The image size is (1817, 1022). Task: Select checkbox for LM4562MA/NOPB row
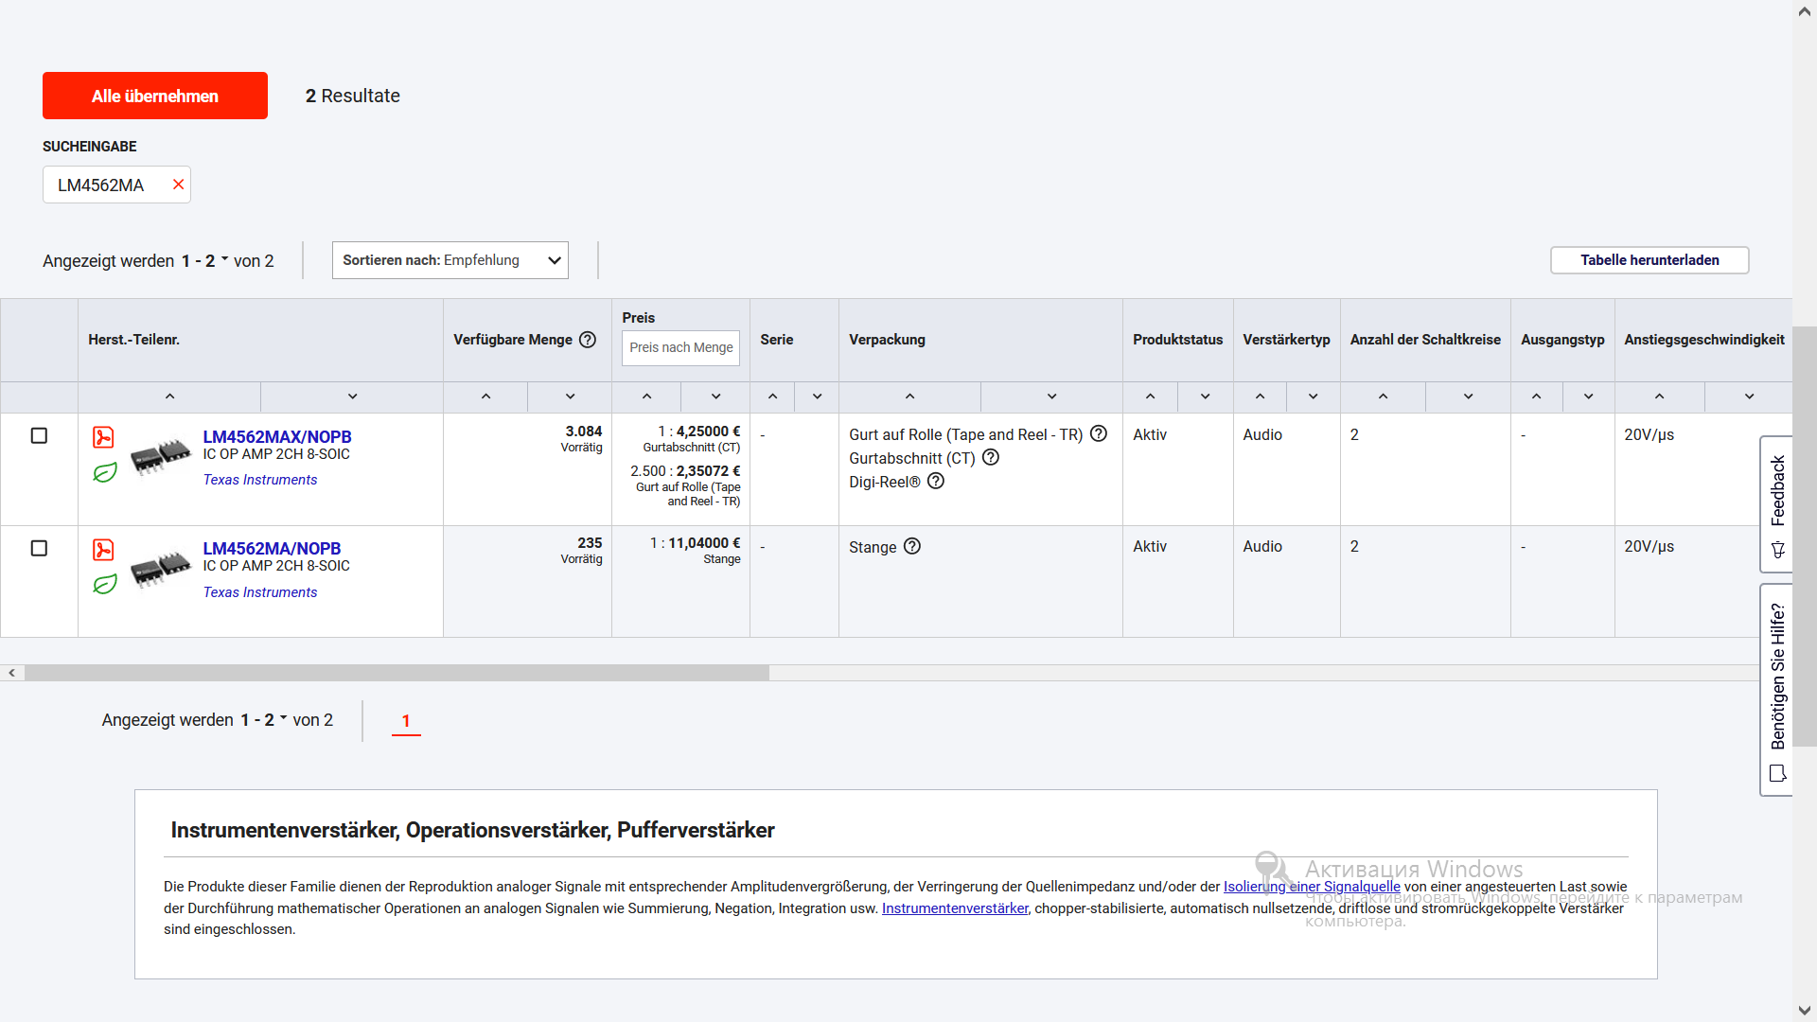pyautogui.click(x=39, y=548)
